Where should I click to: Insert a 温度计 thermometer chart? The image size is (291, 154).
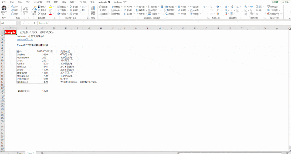[x=103, y=10]
